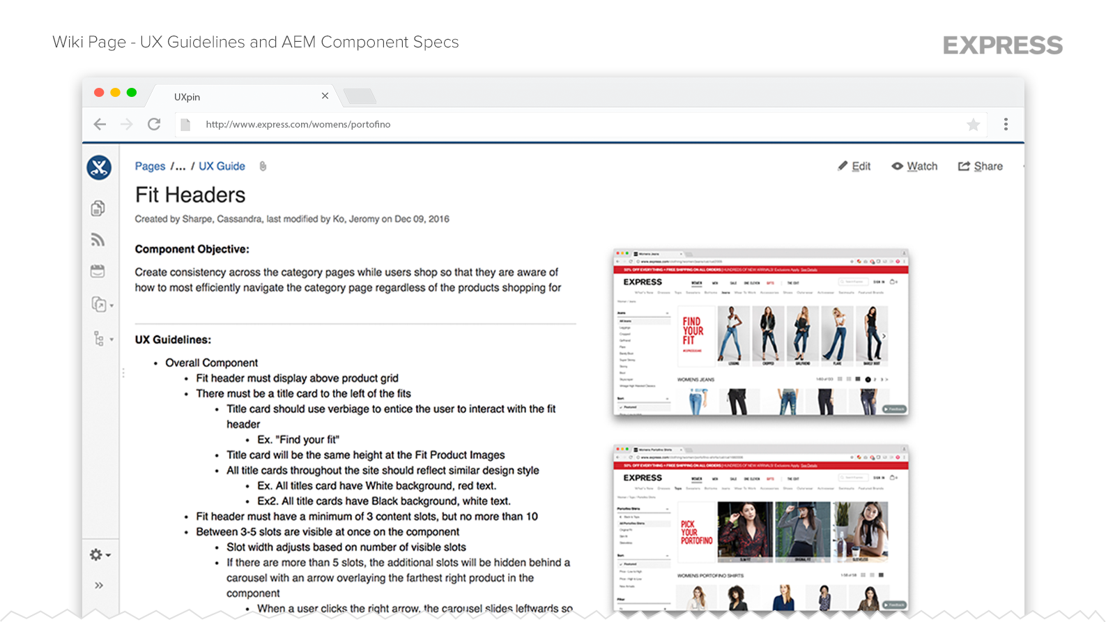Open the calendar icon in sidebar
1106x622 pixels.
[98, 271]
